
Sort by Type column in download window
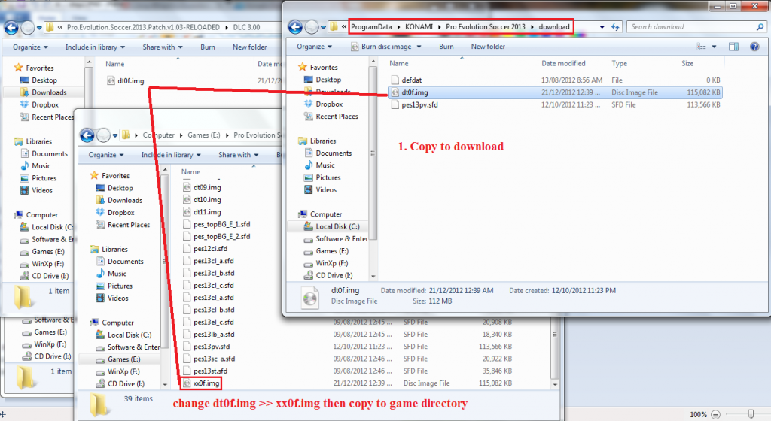pos(619,63)
